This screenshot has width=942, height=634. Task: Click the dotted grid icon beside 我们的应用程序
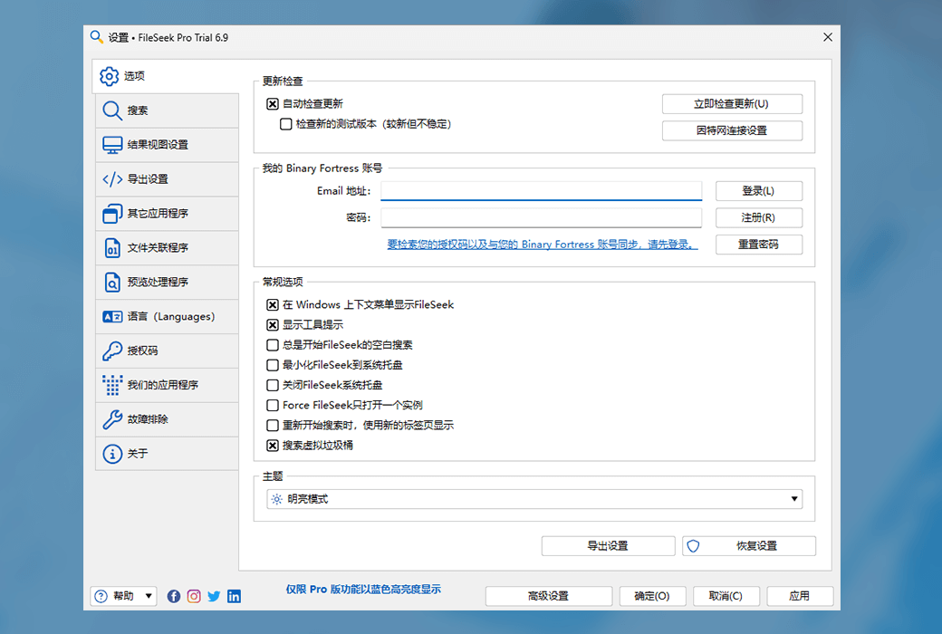click(x=112, y=385)
